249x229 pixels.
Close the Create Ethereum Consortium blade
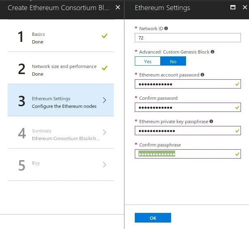point(117,8)
